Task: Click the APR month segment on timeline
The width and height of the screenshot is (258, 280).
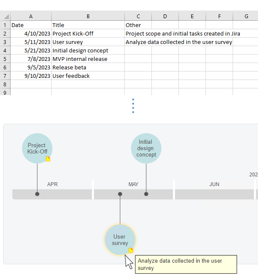Action: tap(52, 194)
